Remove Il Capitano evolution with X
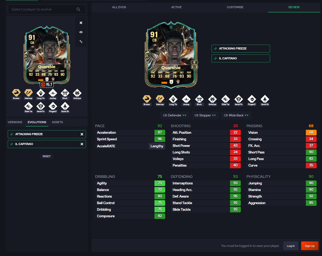The width and height of the screenshot is (322, 256). (82, 144)
